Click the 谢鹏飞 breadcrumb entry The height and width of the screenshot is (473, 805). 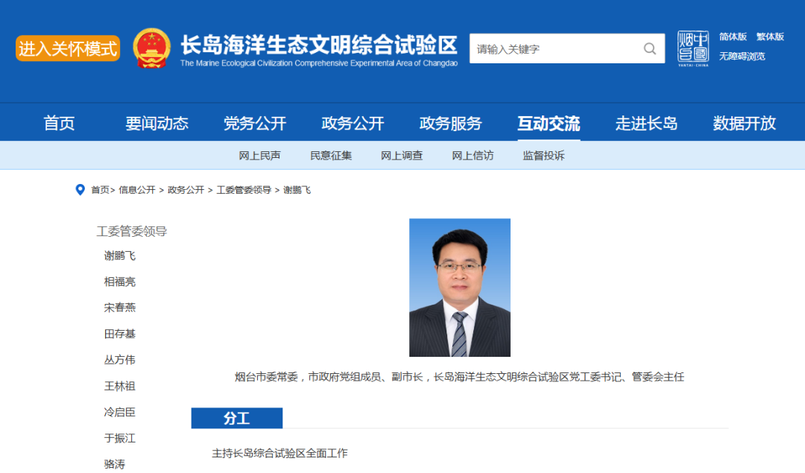297,190
